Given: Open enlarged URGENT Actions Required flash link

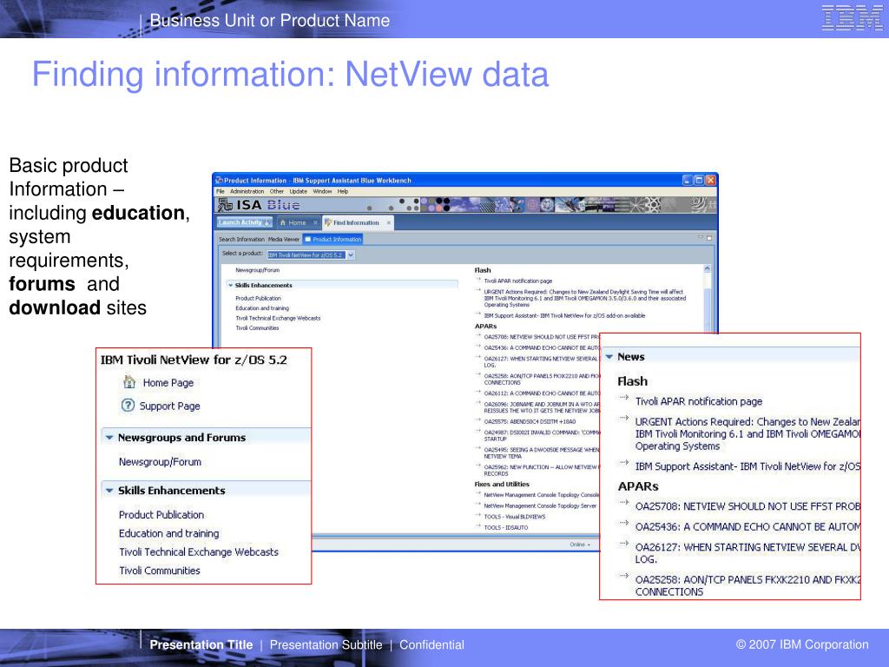Looking at the screenshot, I should click(x=747, y=434).
